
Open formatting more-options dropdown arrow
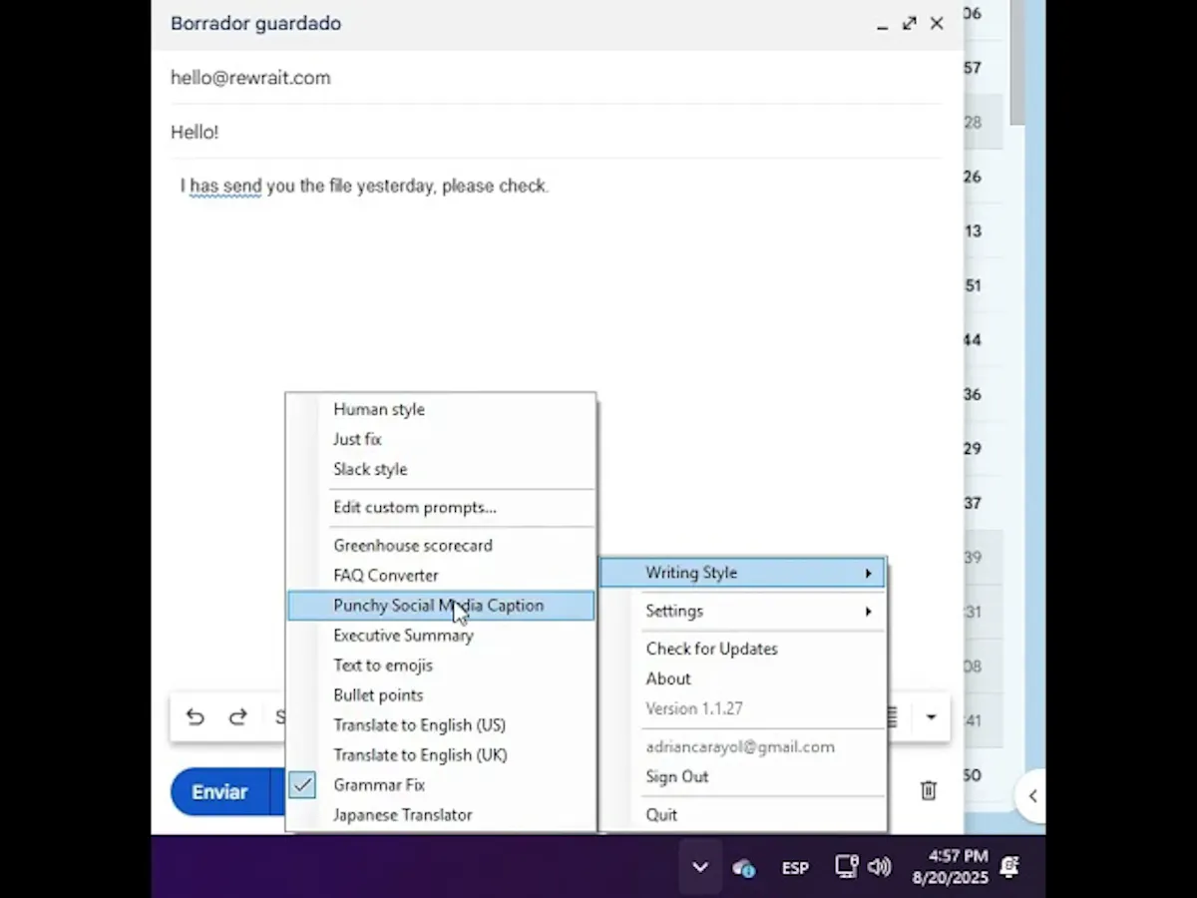click(x=931, y=717)
